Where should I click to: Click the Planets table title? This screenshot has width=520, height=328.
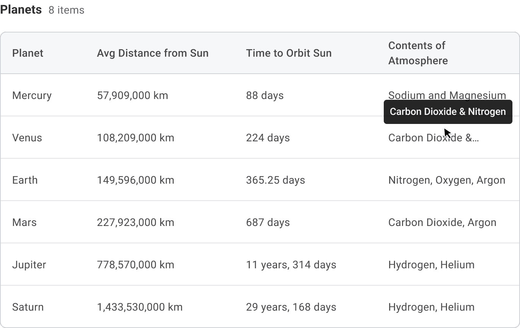21,9
